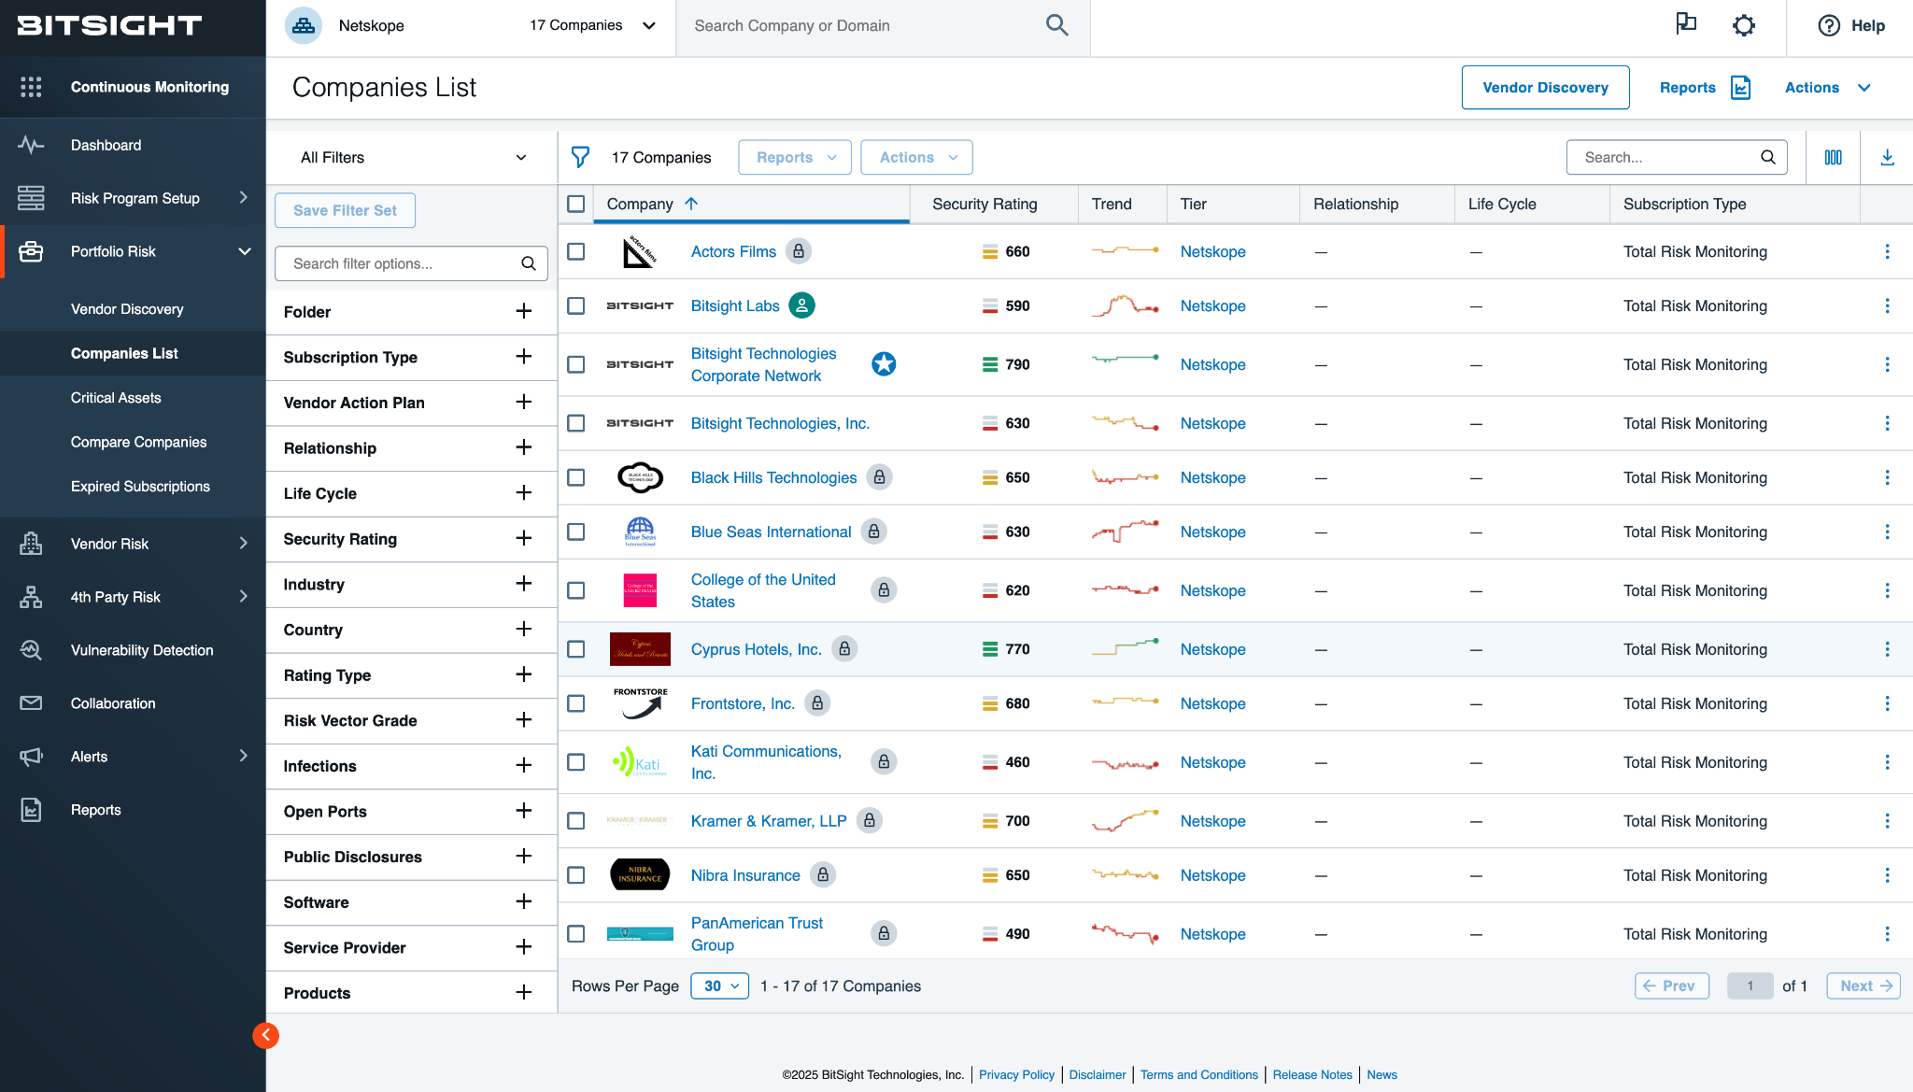The width and height of the screenshot is (1913, 1092).
Task: Expand the Vendor Risk sidebar item
Action: point(133,544)
